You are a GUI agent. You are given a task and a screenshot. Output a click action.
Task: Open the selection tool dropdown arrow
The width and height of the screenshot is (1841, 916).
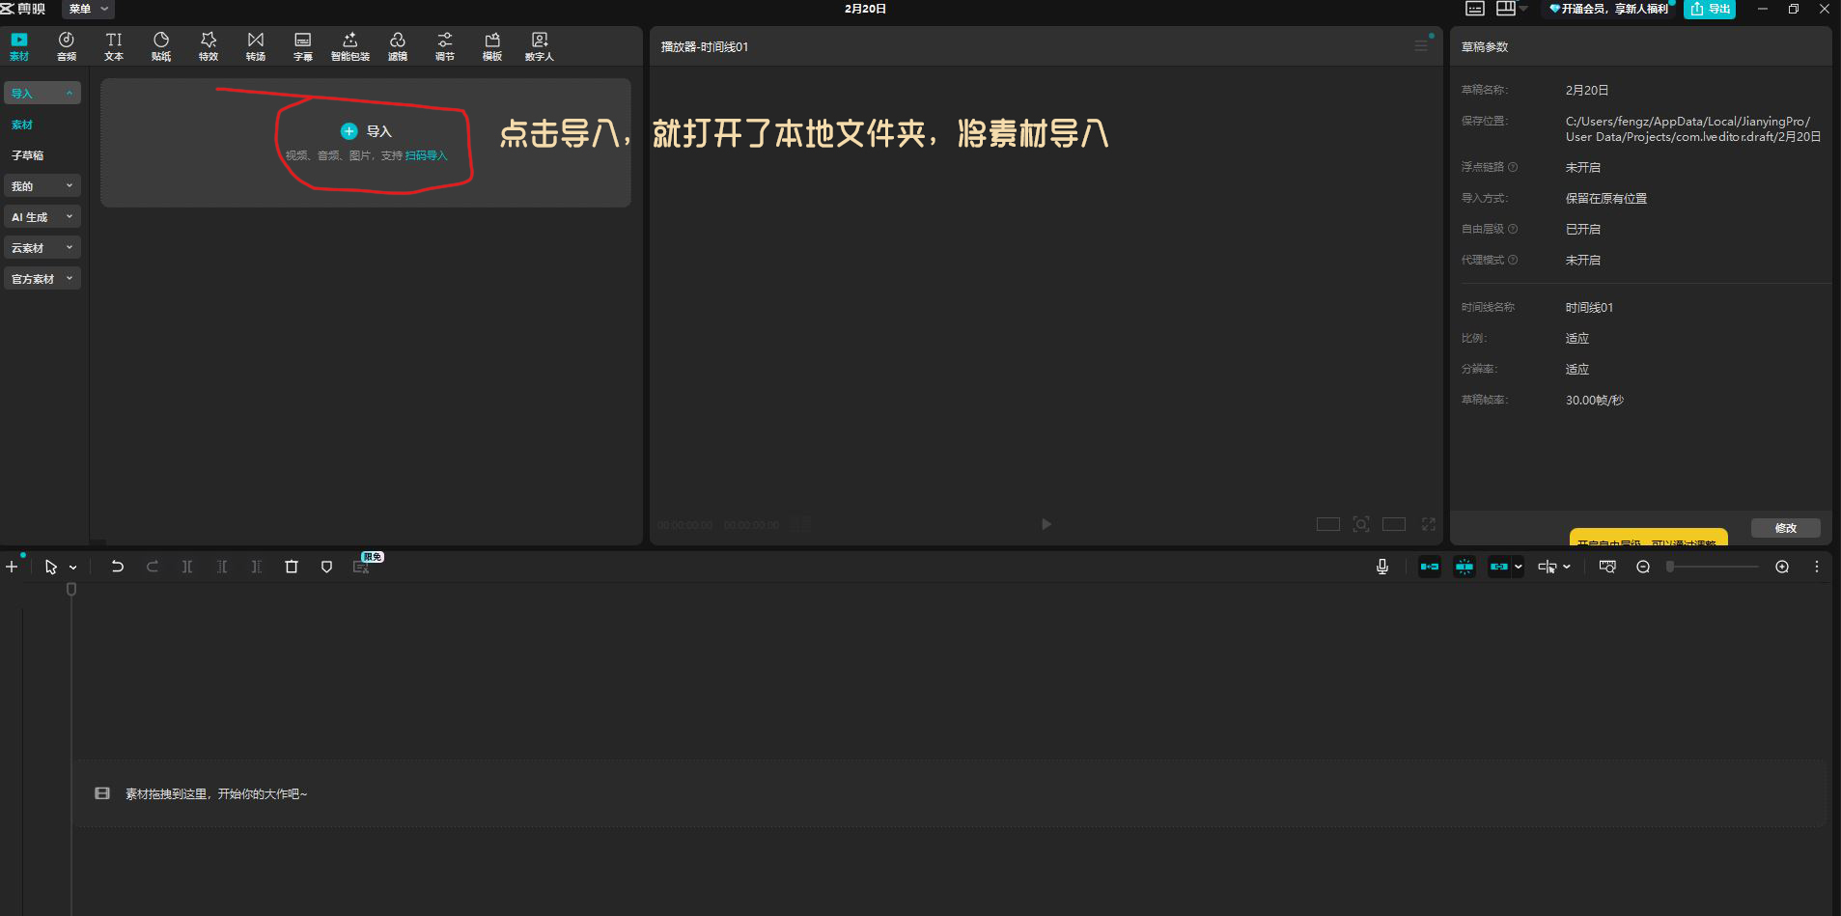71,567
